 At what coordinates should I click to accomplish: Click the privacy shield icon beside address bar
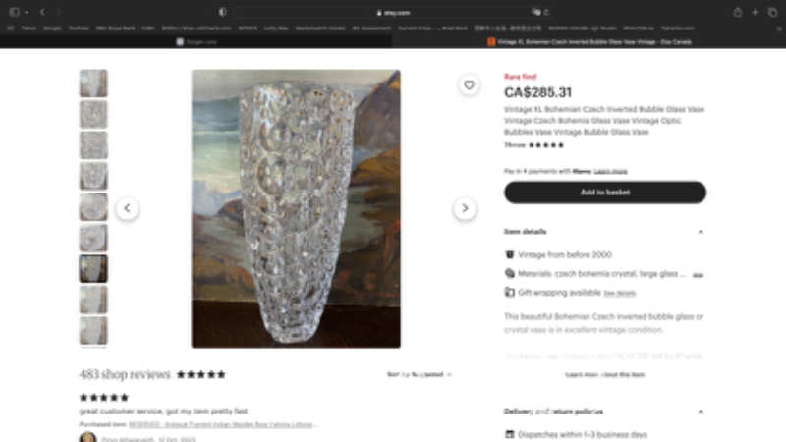[223, 12]
